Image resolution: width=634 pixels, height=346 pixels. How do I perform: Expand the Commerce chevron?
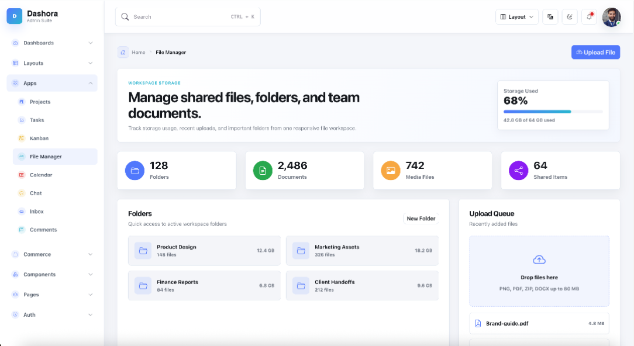tap(91, 254)
